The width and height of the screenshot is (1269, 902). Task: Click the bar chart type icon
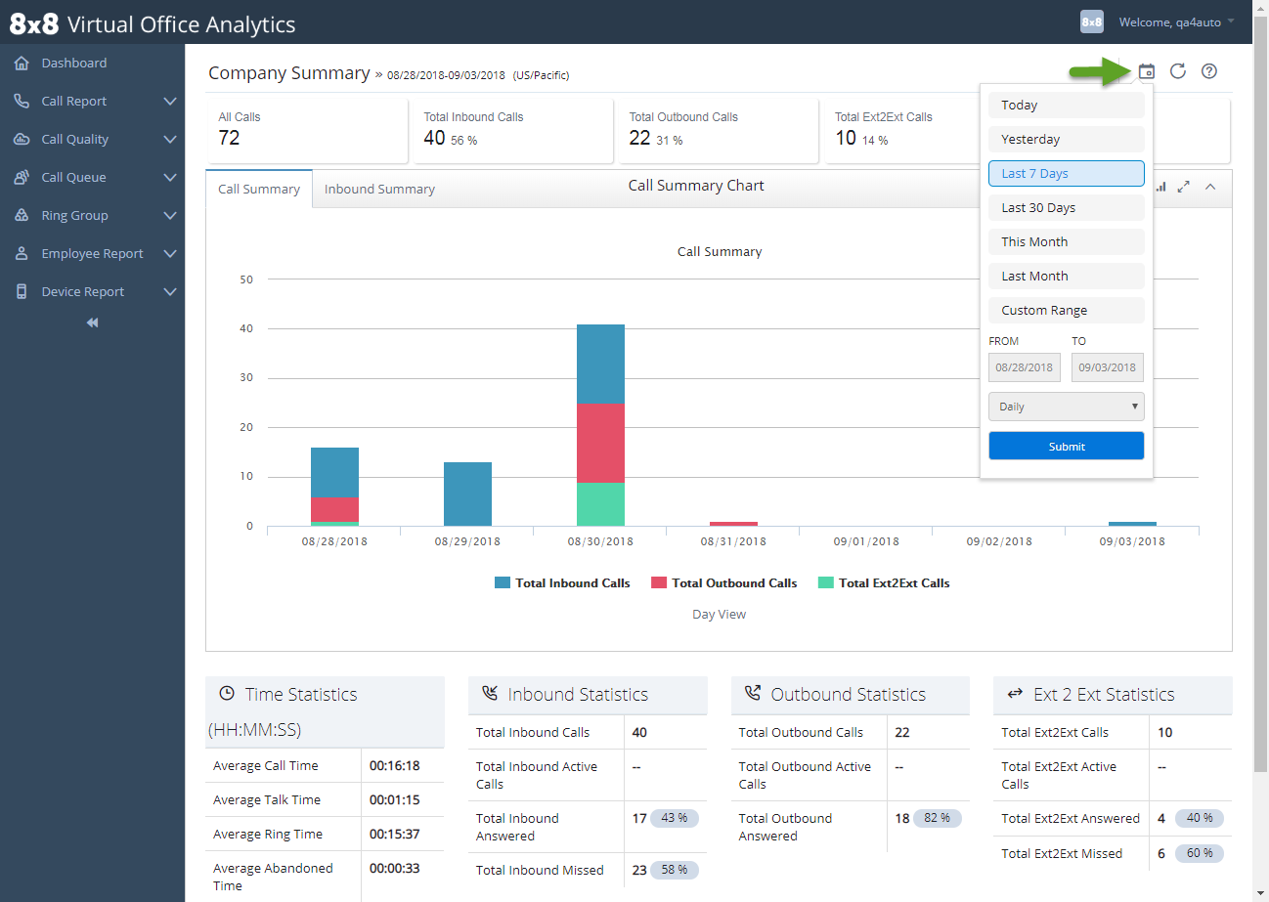(x=1160, y=187)
